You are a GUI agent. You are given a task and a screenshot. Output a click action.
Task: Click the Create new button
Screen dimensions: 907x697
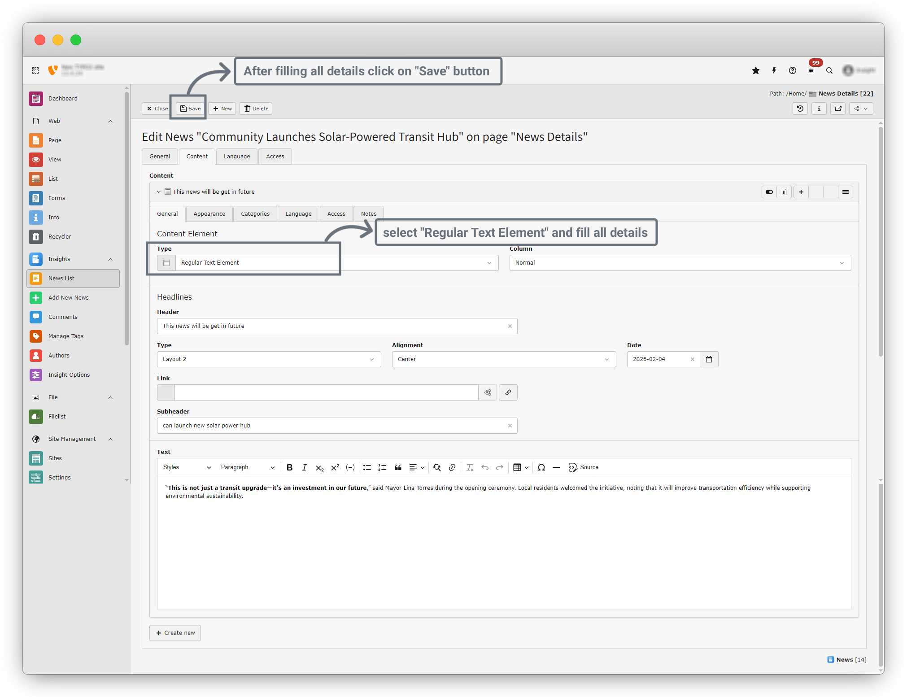coord(175,633)
